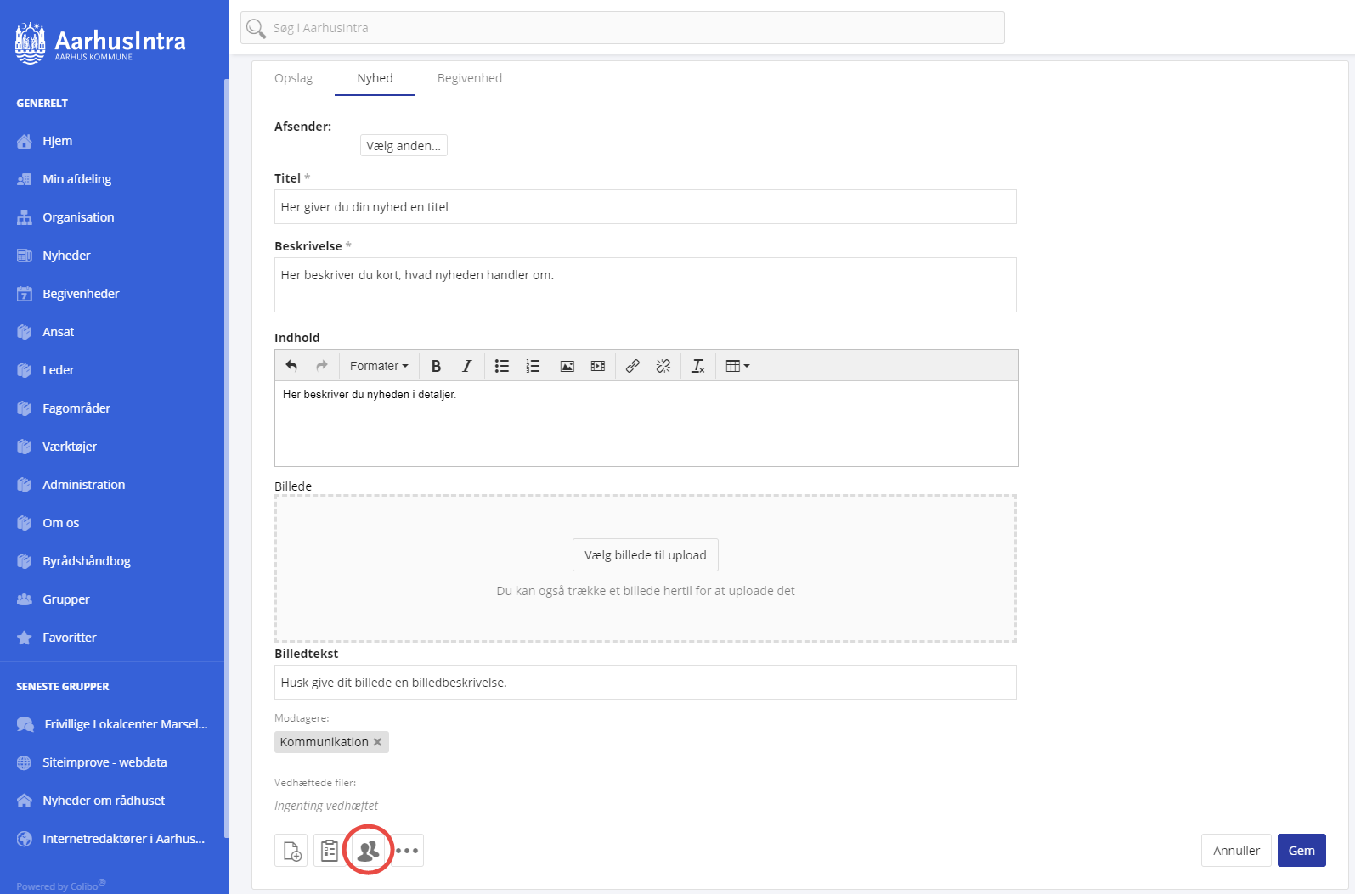Screen dimensions: 1355x894
Task: Insert a numbered list
Action: (533, 366)
